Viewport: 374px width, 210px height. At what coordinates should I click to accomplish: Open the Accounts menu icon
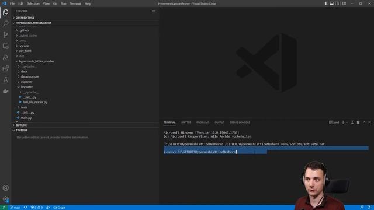point(5,188)
